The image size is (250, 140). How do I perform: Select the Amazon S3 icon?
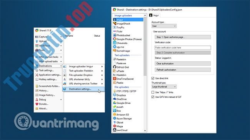[115, 114]
